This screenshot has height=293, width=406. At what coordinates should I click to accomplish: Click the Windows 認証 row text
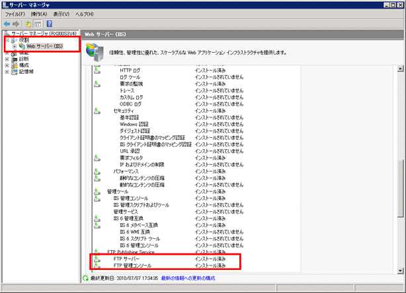point(134,124)
